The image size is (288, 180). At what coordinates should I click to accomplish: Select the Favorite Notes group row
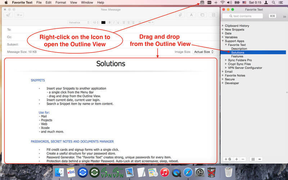(x=235, y=76)
